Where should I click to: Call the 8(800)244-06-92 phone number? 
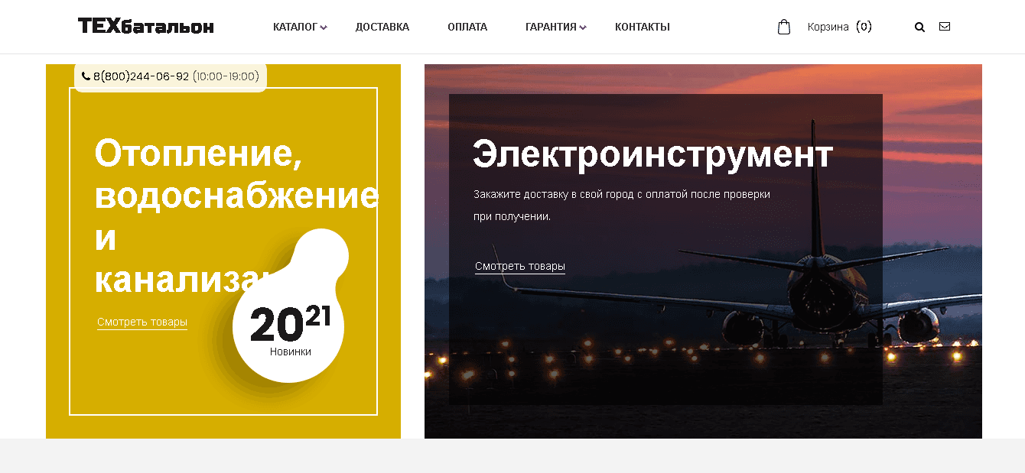[x=142, y=76]
